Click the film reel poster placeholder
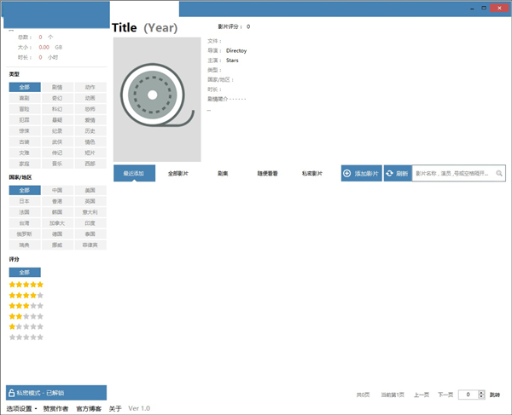Image resolution: width=512 pixels, height=415 pixels. click(156, 99)
